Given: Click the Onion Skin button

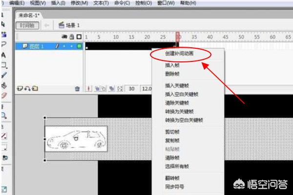Looking at the screenshot, I should [x=97, y=89].
